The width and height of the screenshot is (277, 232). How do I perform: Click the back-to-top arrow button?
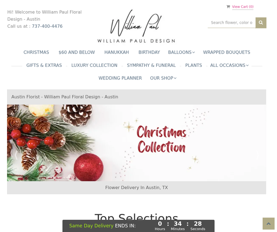(269, 224)
